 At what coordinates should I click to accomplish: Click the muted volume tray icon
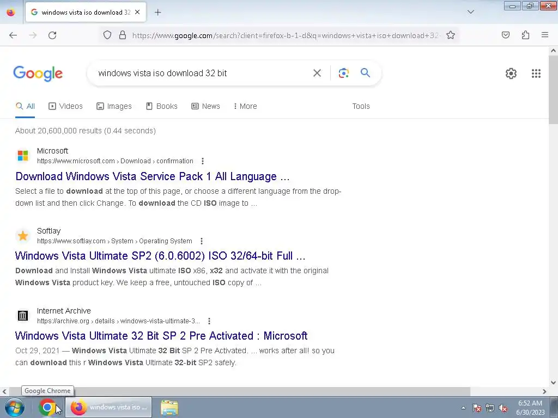coord(503,408)
